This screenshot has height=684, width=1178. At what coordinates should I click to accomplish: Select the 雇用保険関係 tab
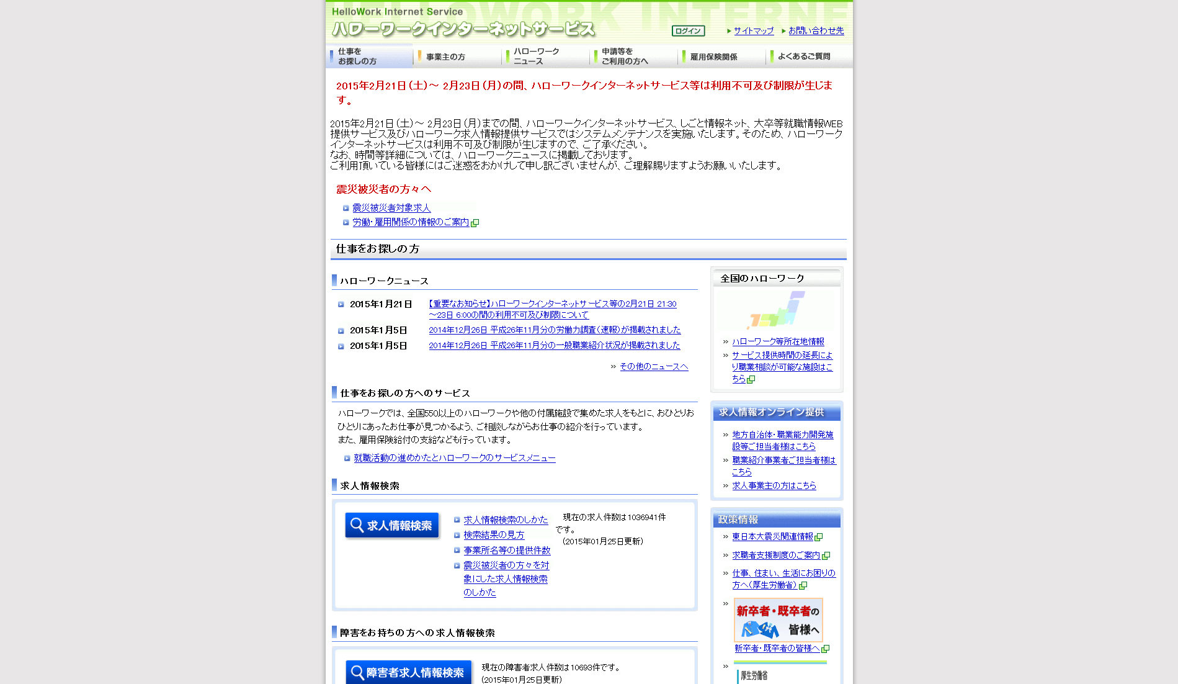click(x=722, y=56)
